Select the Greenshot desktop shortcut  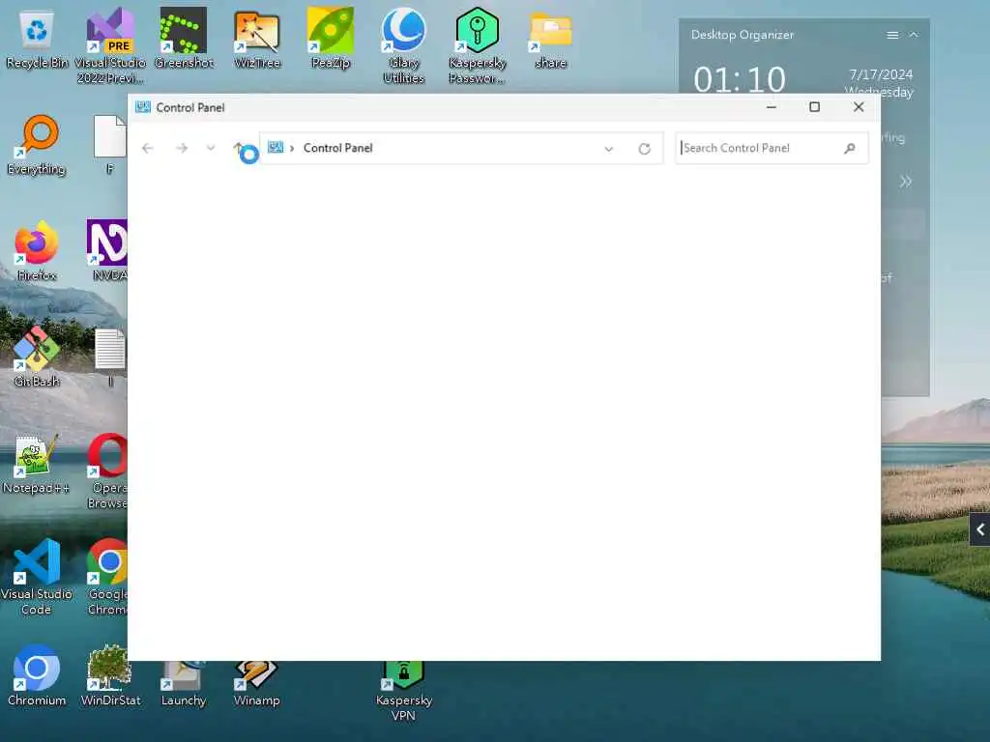[x=184, y=38]
